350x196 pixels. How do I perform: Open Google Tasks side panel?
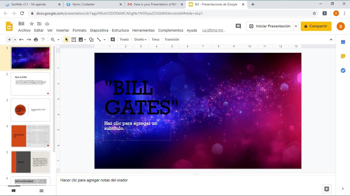[x=343, y=70]
